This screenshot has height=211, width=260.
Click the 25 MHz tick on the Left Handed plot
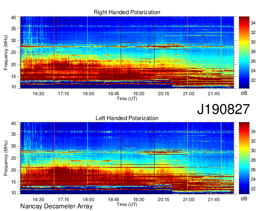pos(13,158)
